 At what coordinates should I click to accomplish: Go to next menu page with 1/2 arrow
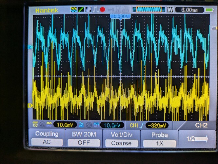[x=197, y=139]
